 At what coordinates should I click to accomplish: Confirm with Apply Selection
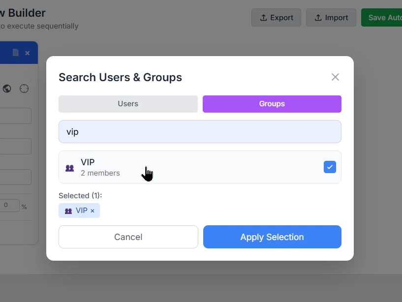(272, 237)
